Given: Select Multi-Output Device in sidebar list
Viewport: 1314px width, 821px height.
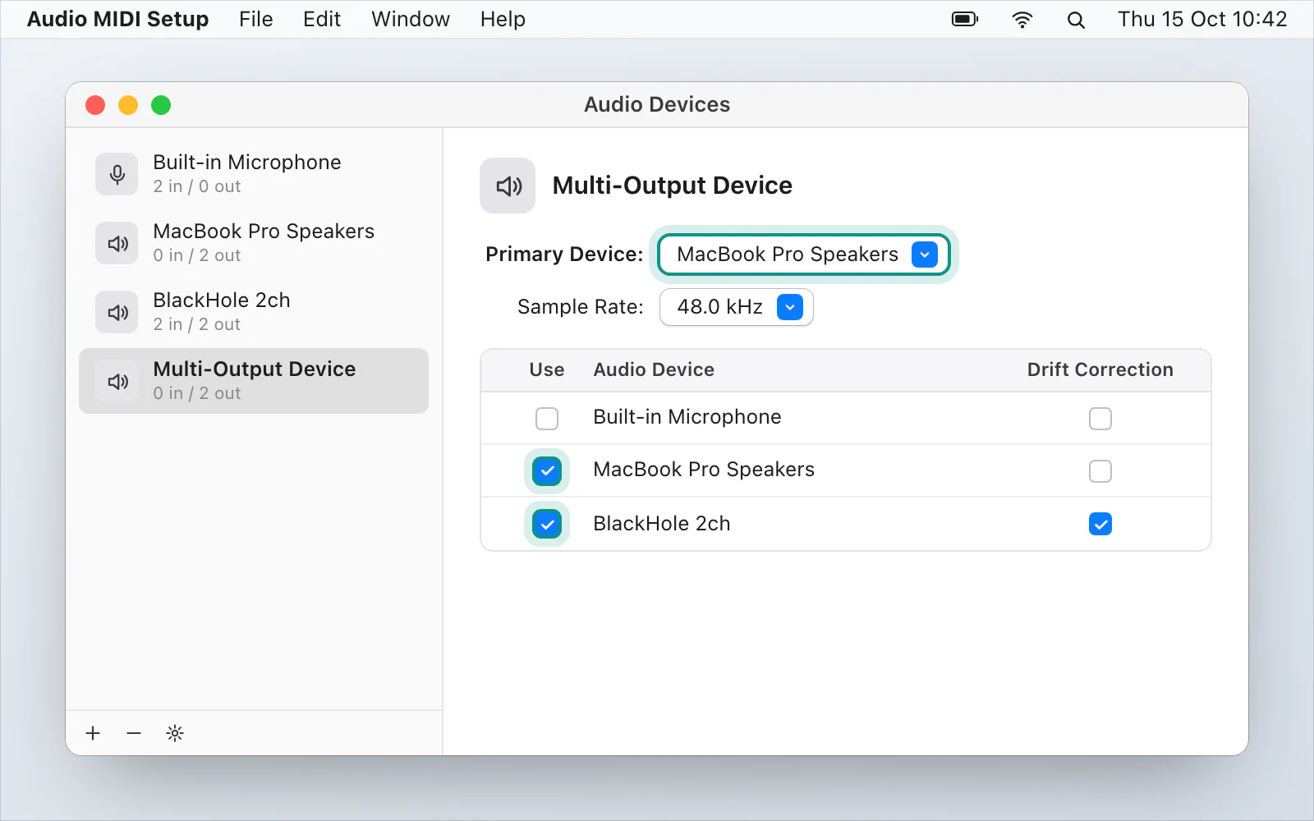Looking at the screenshot, I should pos(254,381).
